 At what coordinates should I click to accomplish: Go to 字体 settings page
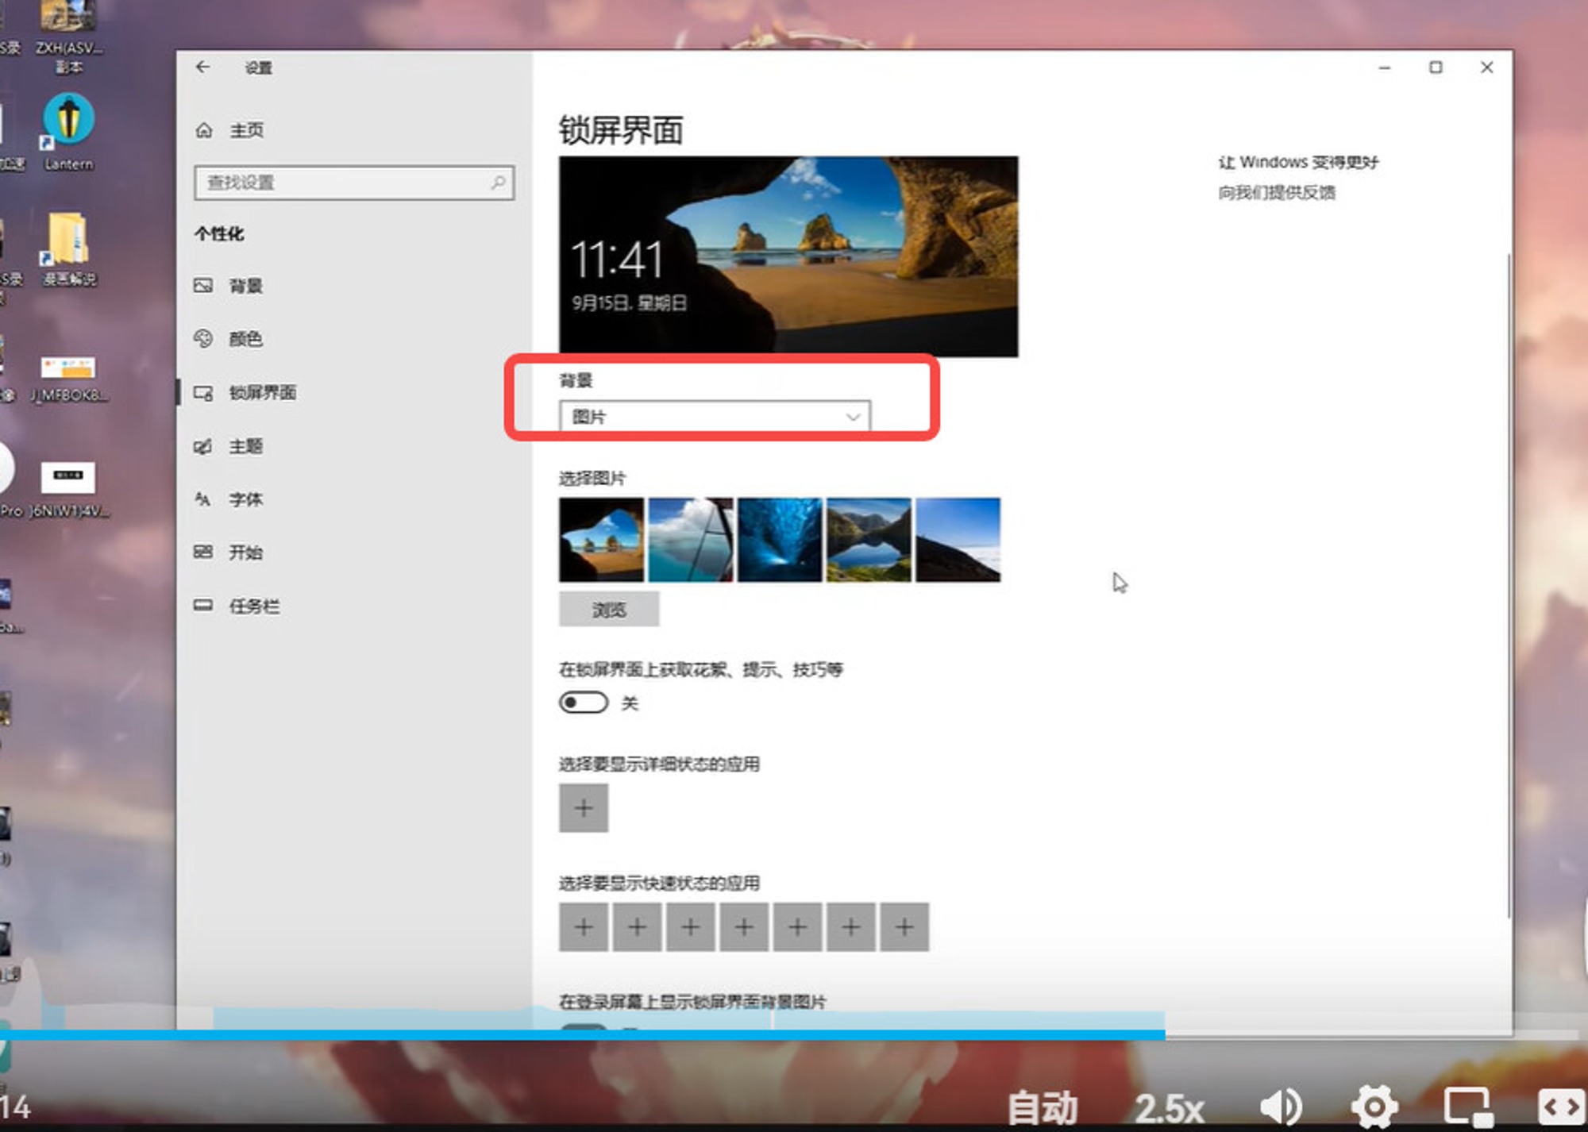coord(246,499)
